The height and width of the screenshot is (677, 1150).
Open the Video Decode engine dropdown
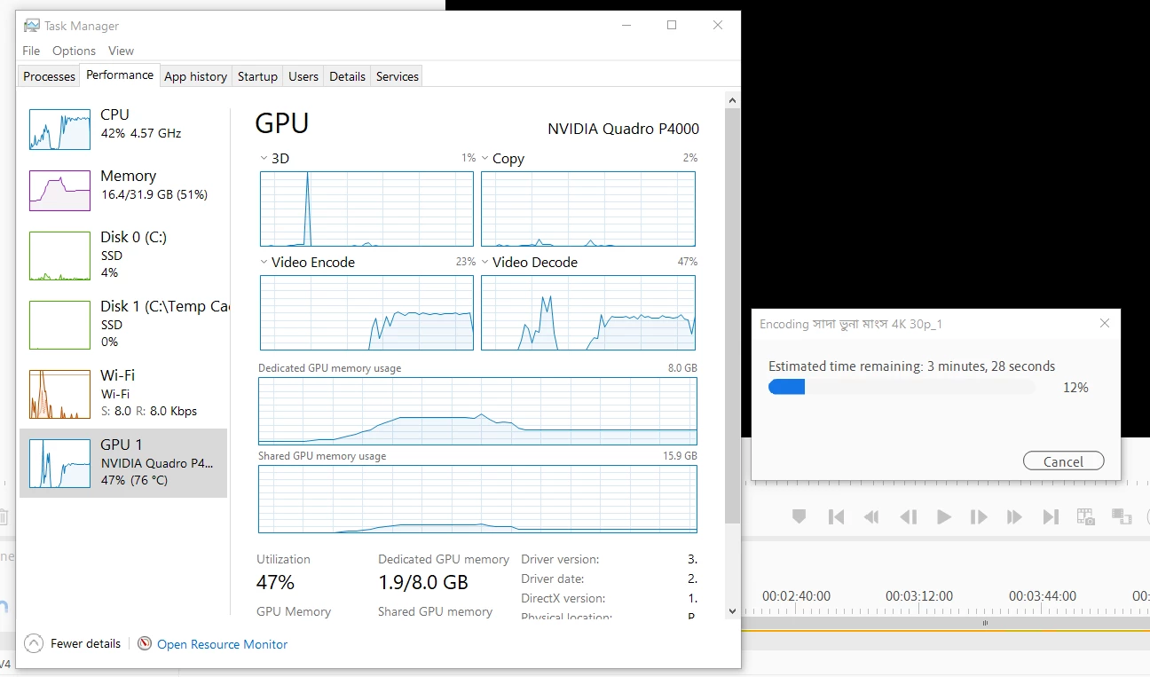[x=484, y=262]
